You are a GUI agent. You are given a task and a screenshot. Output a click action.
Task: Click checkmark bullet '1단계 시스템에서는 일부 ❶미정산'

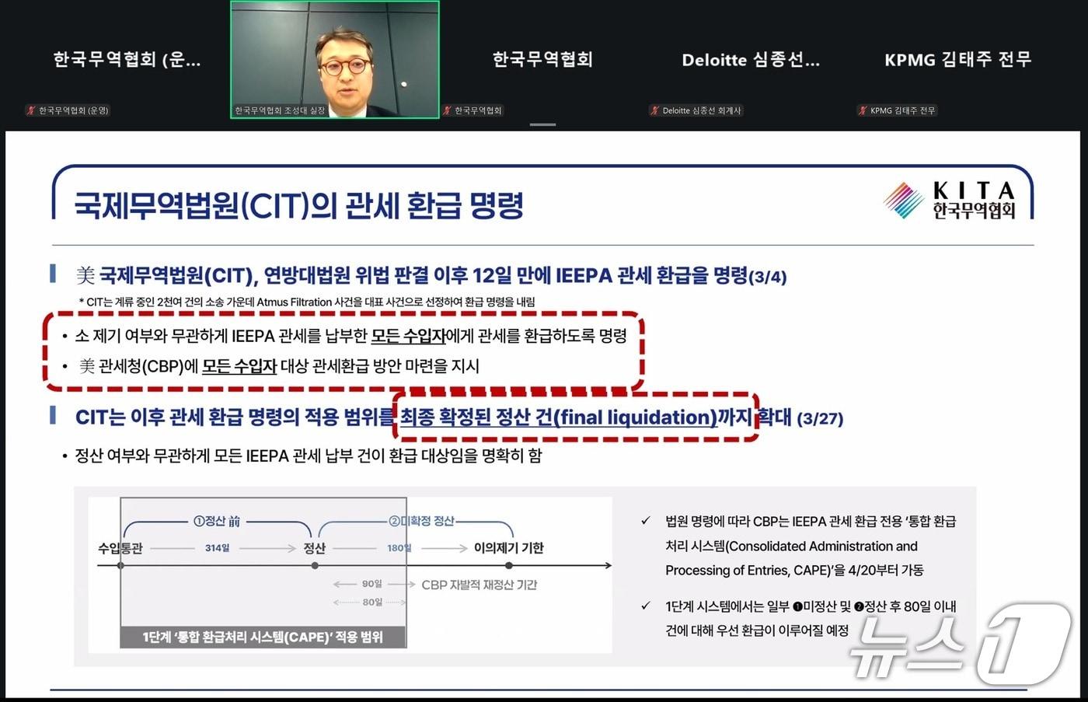pyautogui.click(x=800, y=618)
